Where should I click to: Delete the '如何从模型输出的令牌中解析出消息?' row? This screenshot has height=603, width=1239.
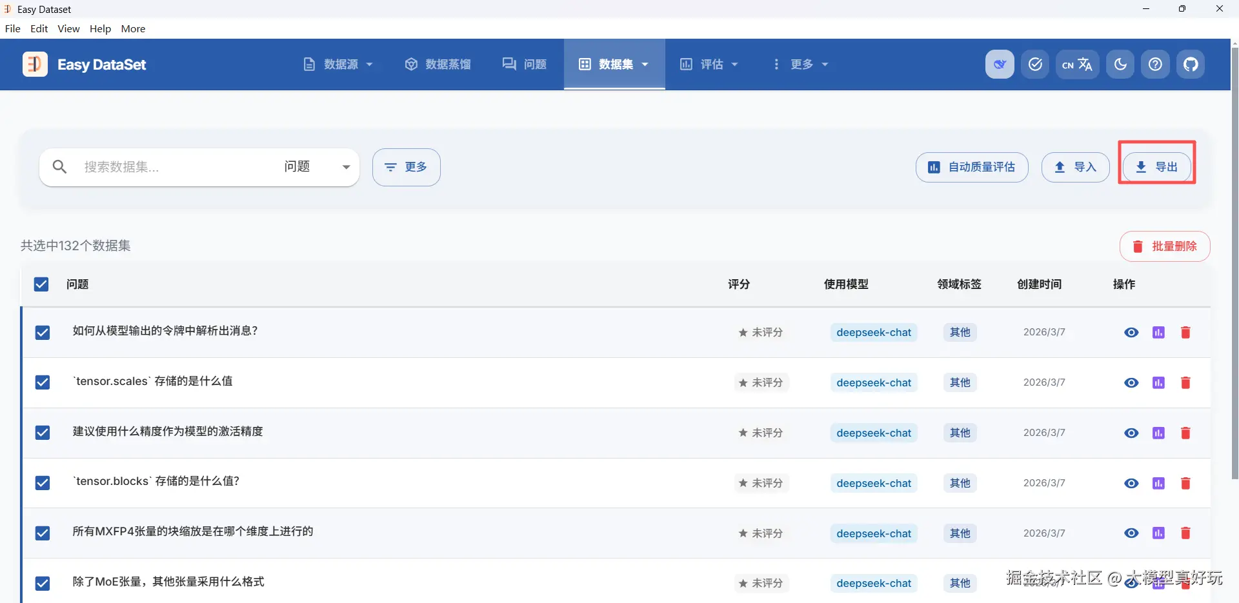point(1185,333)
